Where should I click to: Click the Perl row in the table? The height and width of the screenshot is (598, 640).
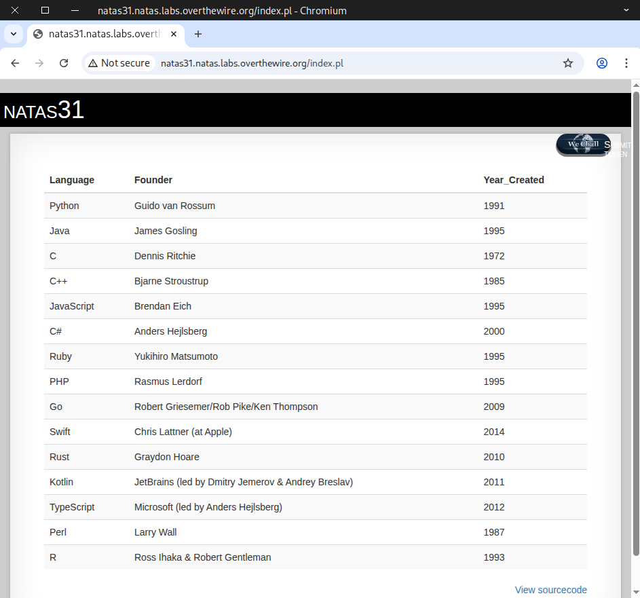tap(59, 532)
